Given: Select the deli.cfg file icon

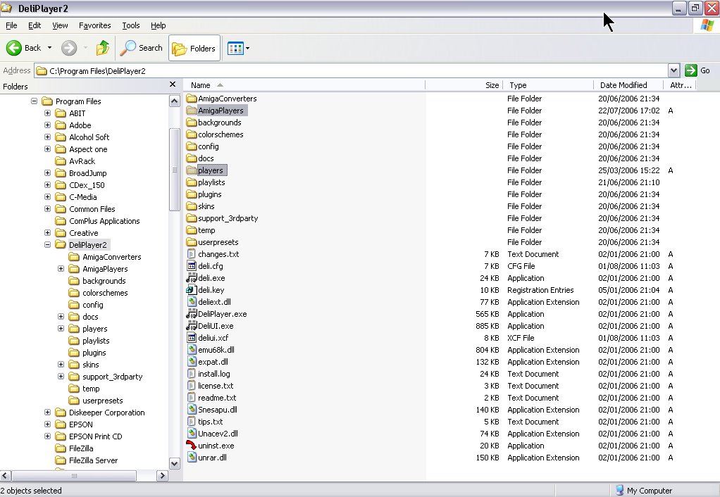Looking at the screenshot, I should tap(192, 266).
